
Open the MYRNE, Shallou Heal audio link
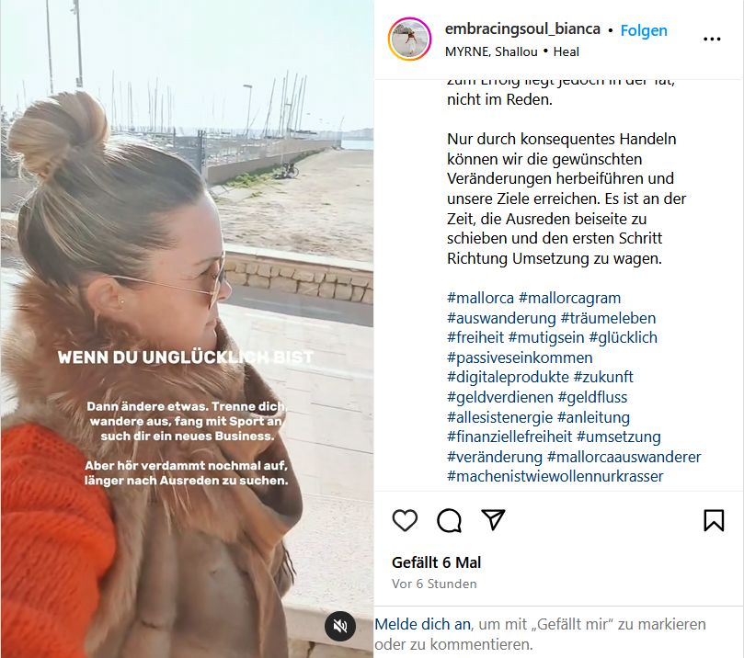(x=512, y=51)
